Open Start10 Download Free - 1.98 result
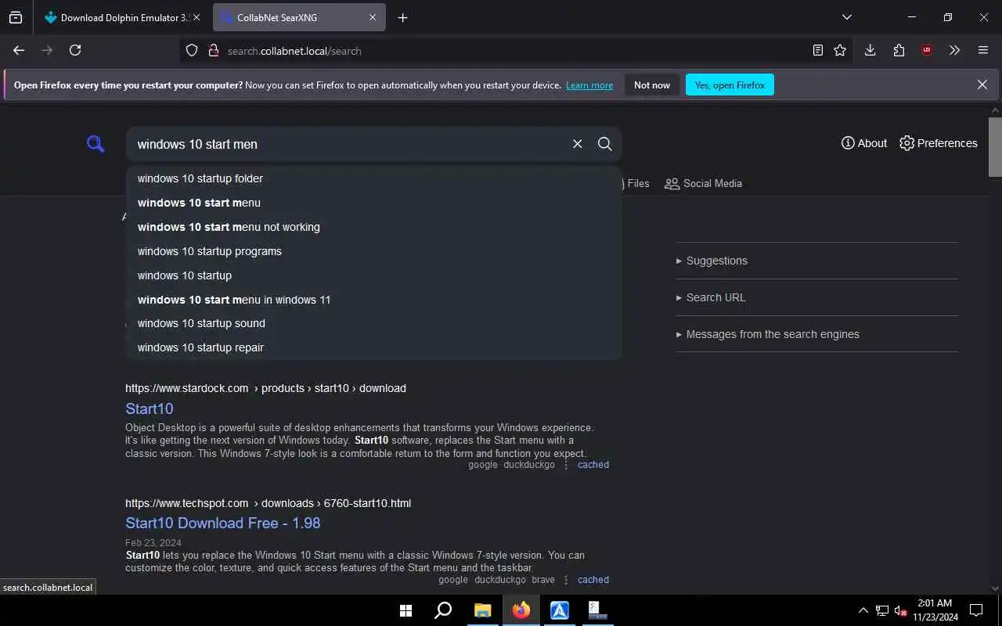This screenshot has height=626, width=1002. 223,523
